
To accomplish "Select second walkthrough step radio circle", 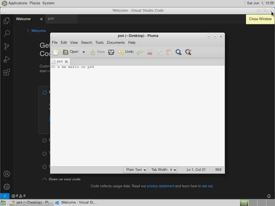I will (45, 141).
